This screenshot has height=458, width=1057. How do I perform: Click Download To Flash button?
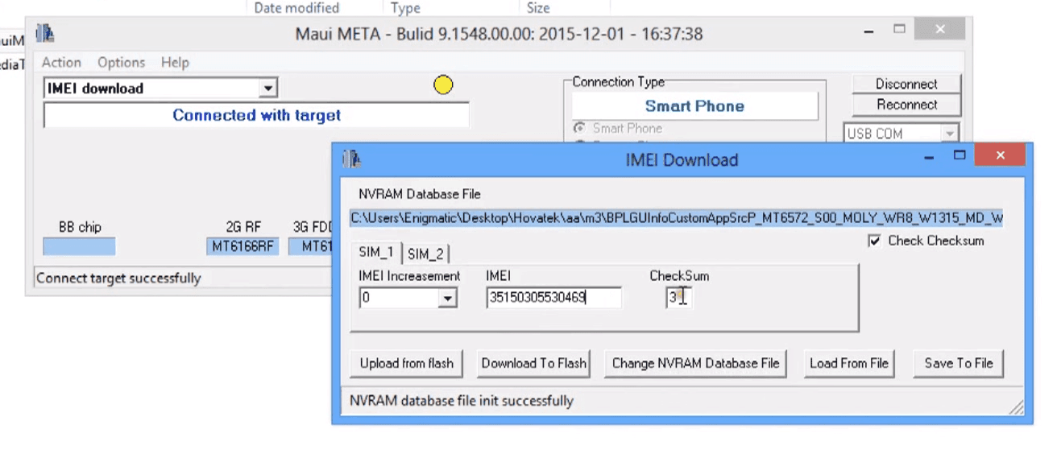point(533,363)
